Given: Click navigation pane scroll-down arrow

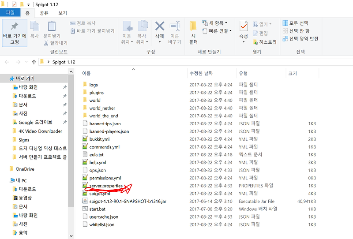Looking at the screenshot, I should [x=71, y=236].
